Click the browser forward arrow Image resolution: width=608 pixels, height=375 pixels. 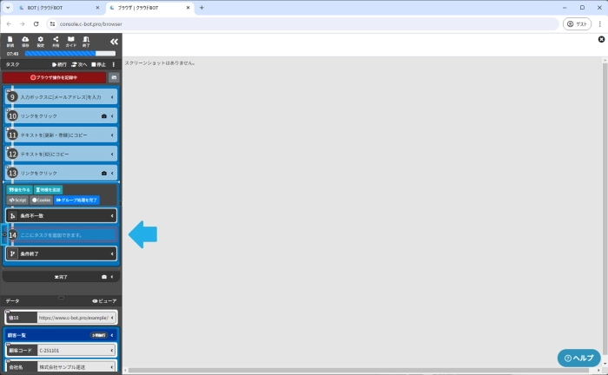23,24
